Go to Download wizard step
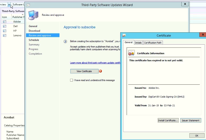The height and width of the screenshot is (140, 206). [x=34, y=31]
